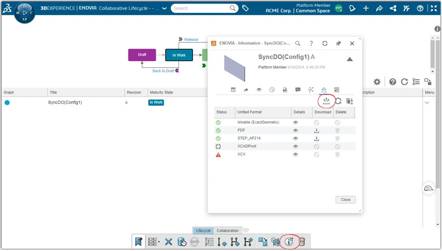
Task: Open the relations network tab in panel
Action: [x=311, y=90]
